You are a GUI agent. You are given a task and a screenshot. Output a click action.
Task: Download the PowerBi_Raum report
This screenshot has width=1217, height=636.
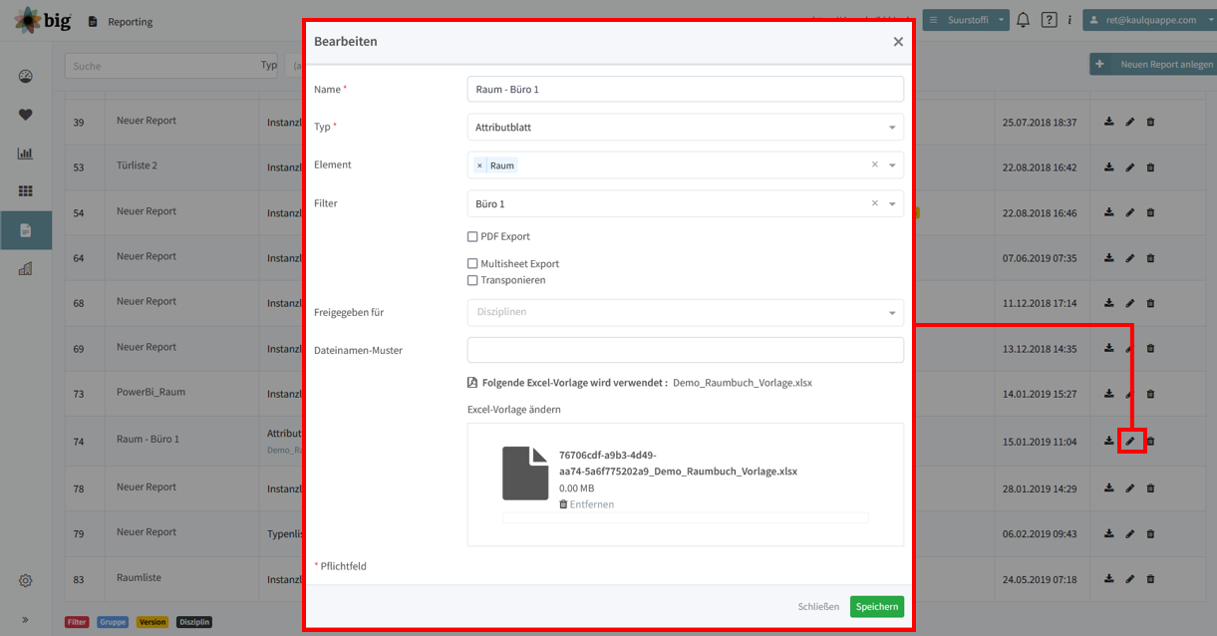[1109, 394]
